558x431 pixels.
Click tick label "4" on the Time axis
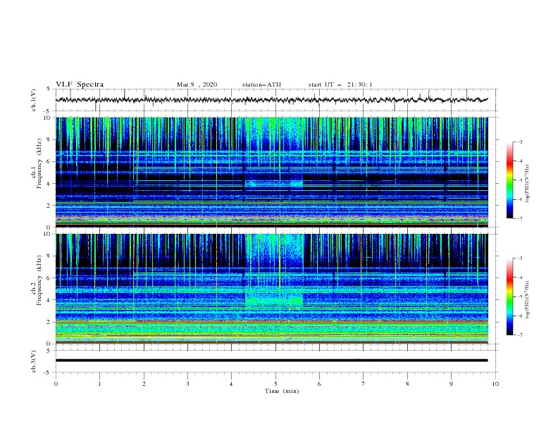pyautogui.click(x=231, y=384)
